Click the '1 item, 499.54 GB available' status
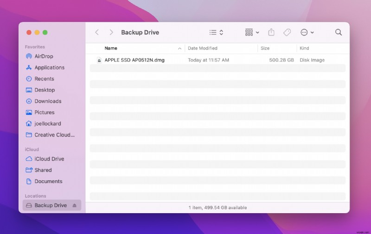This screenshot has width=371, height=234. (217, 208)
